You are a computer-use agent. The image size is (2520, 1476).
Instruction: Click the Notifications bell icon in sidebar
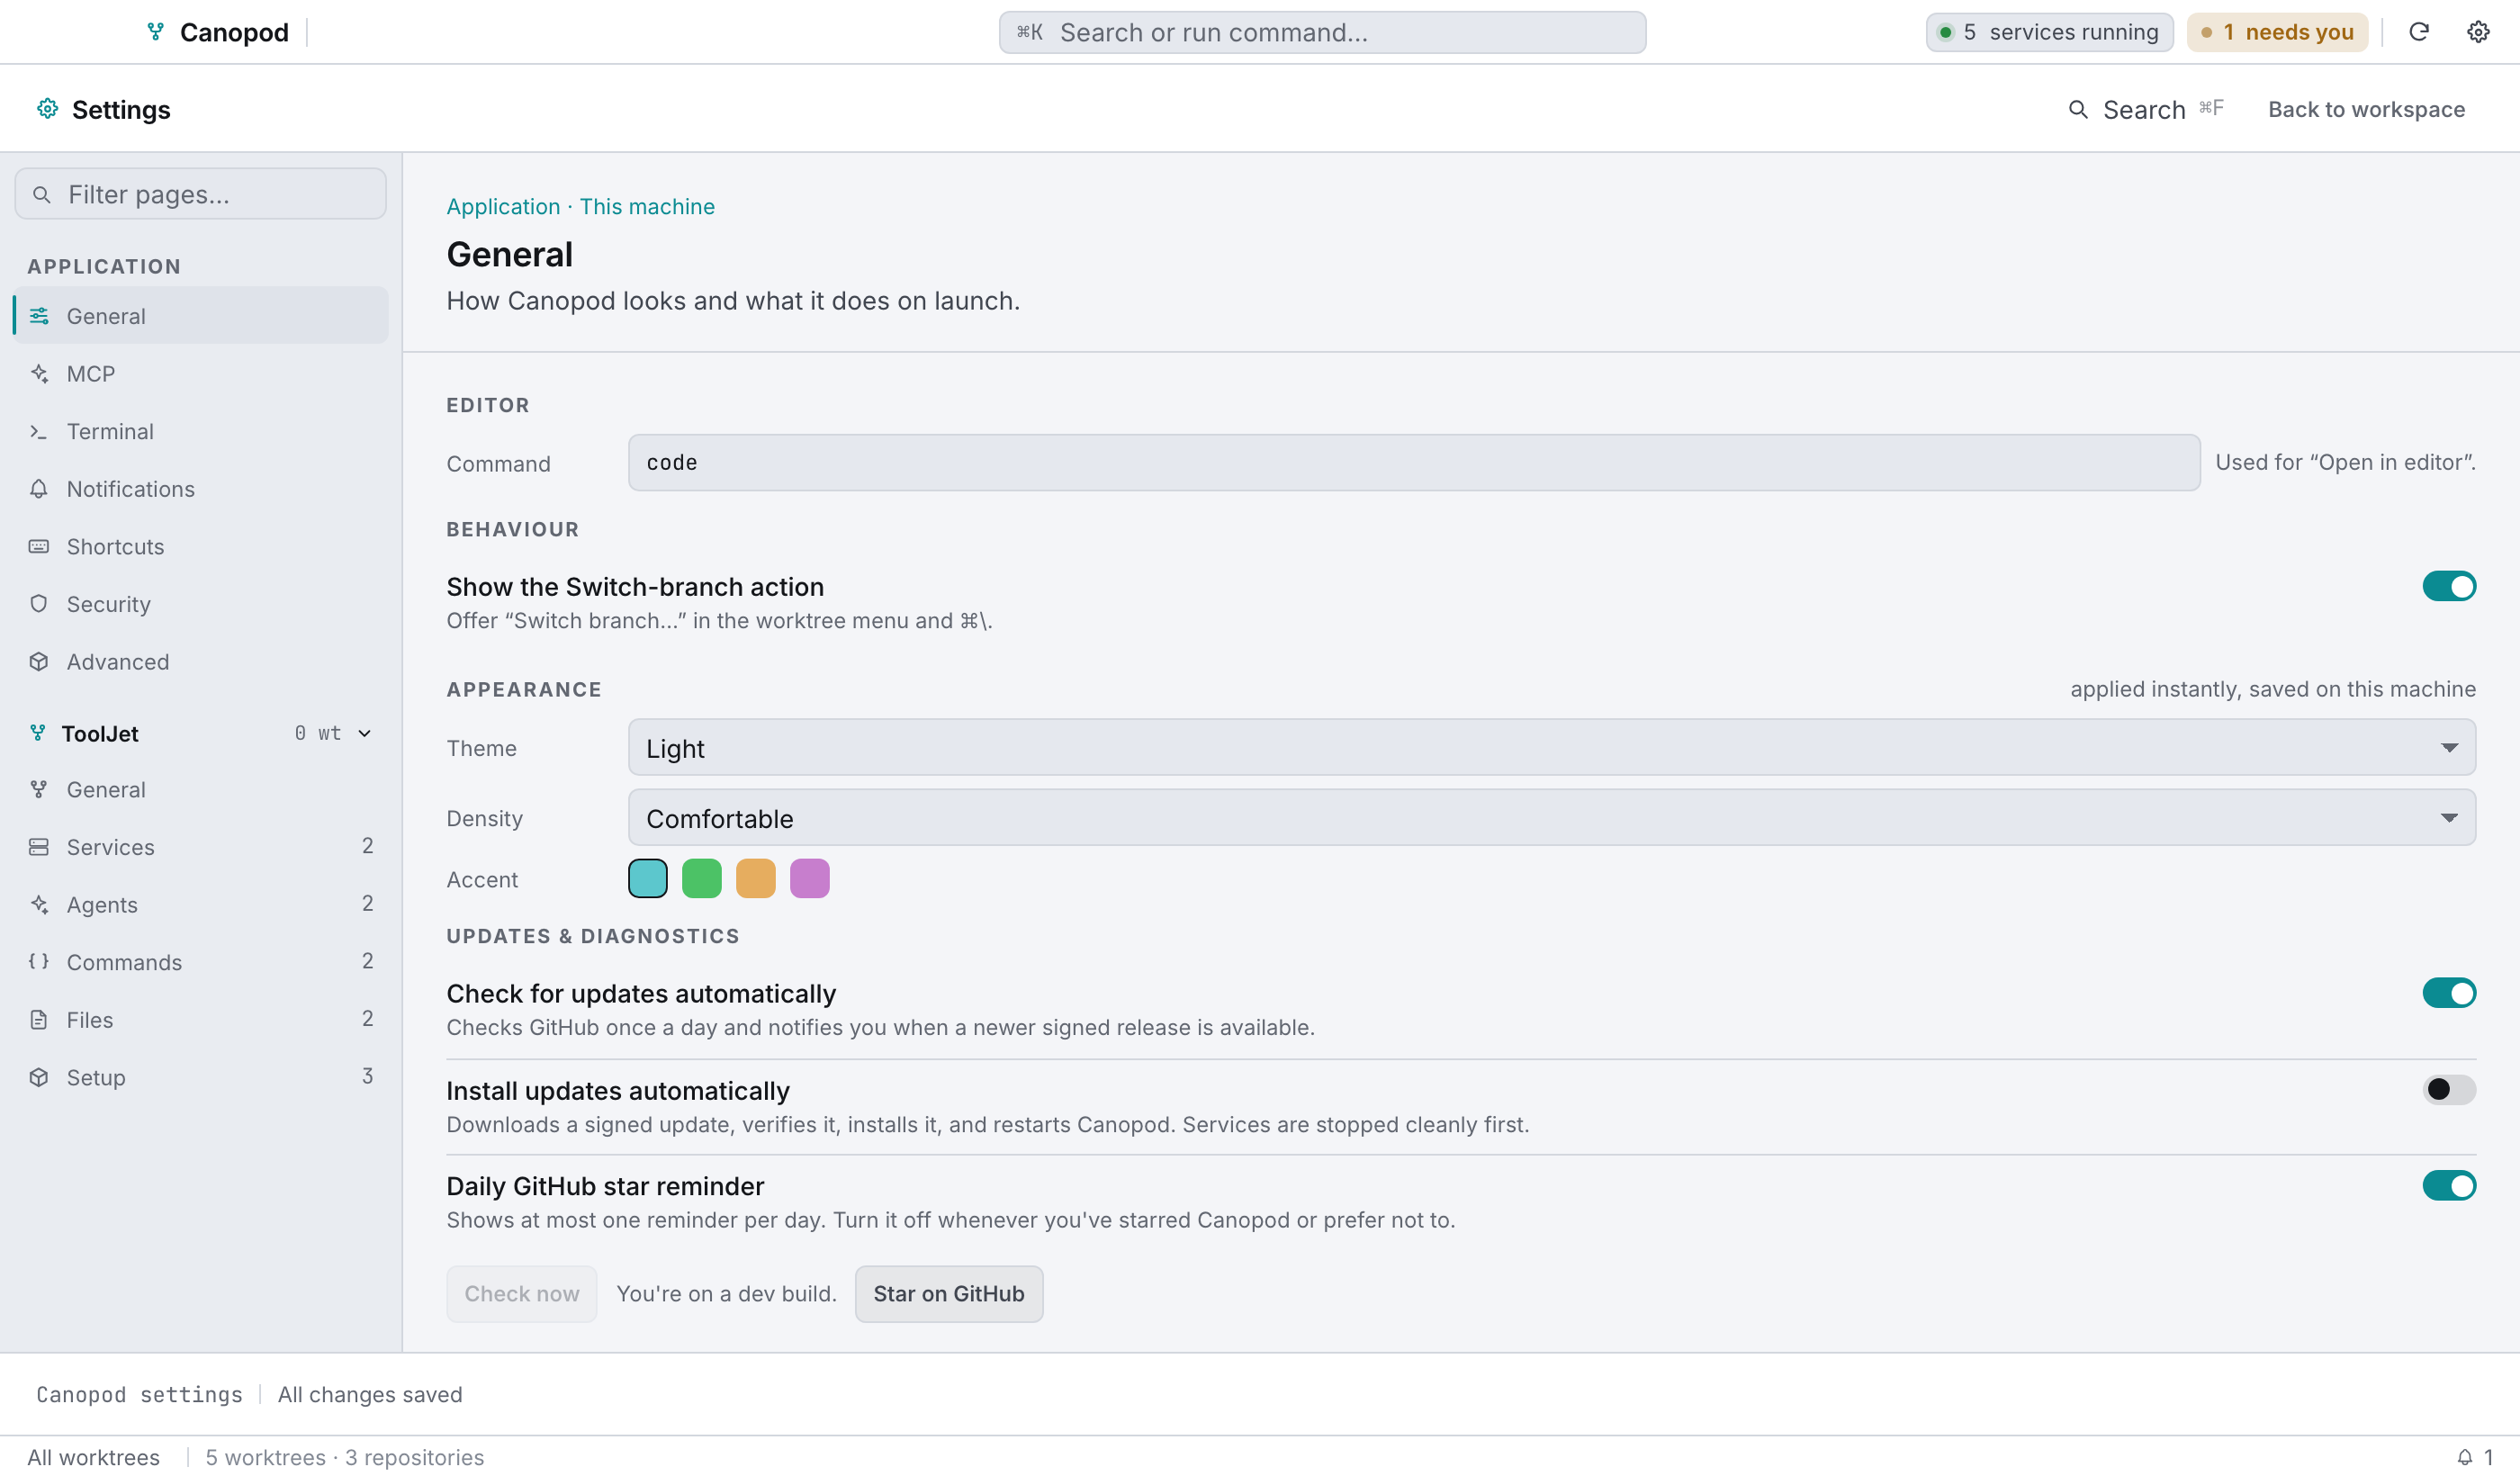tap(39, 488)
